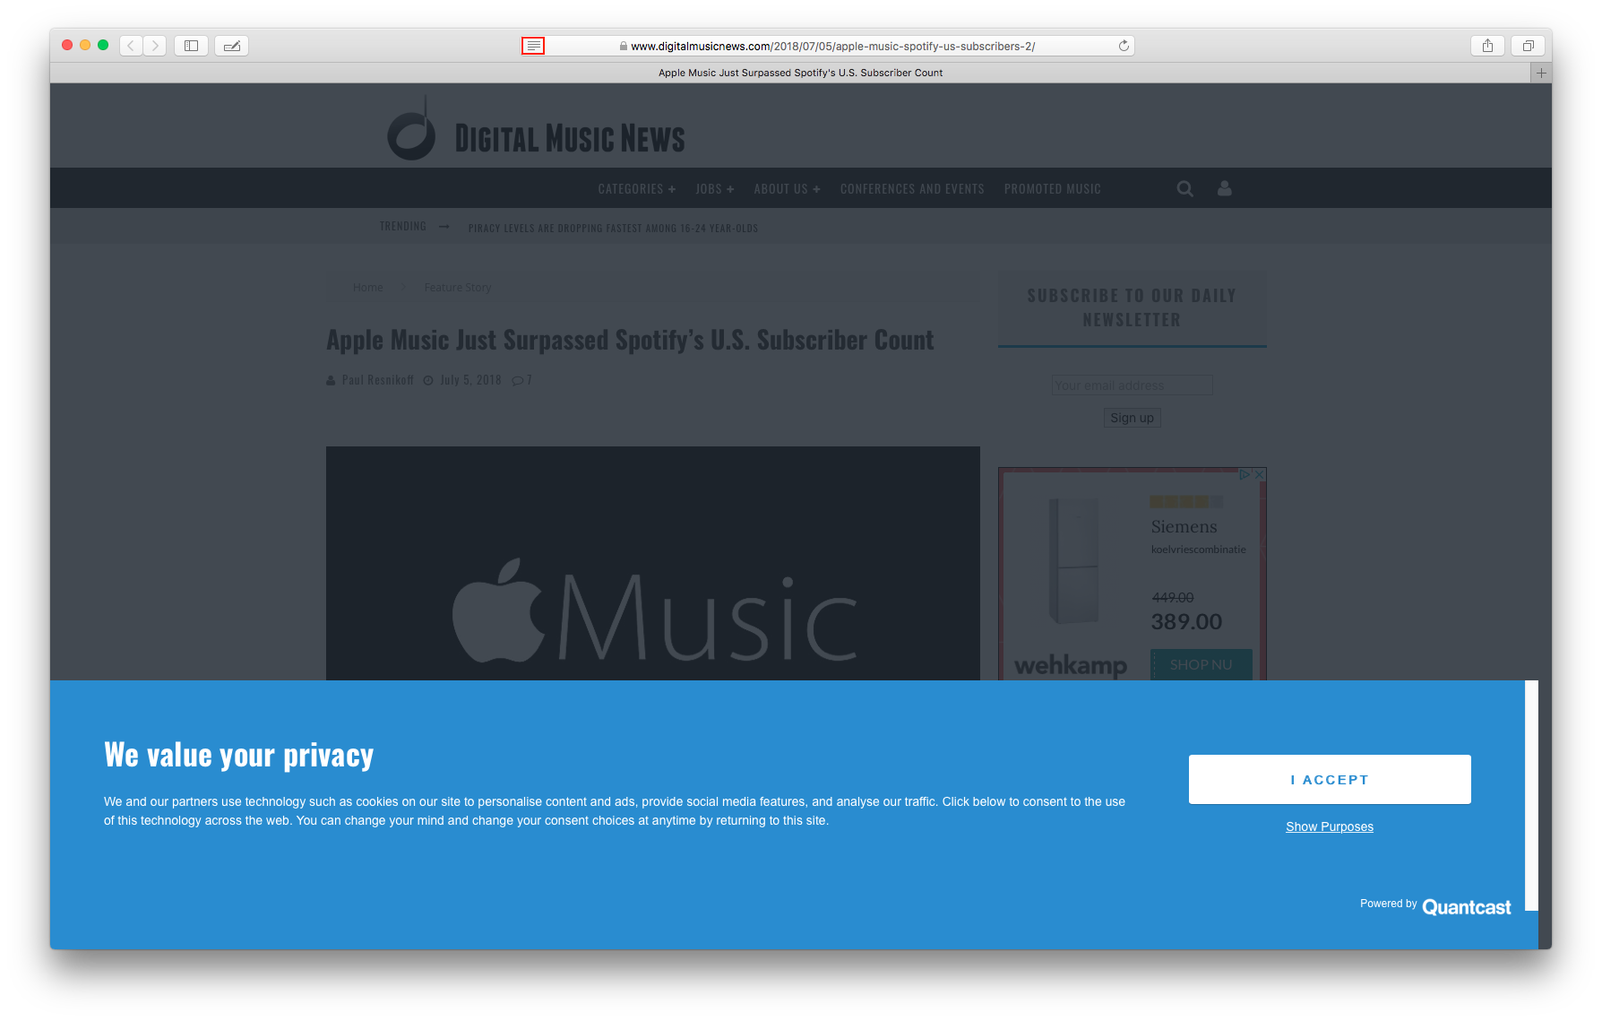Click the Subscribe to our daily newsletter heading
The width and height of the screenshot is (1602, 1021).
pyautogui.click(x=1132, y=307)
